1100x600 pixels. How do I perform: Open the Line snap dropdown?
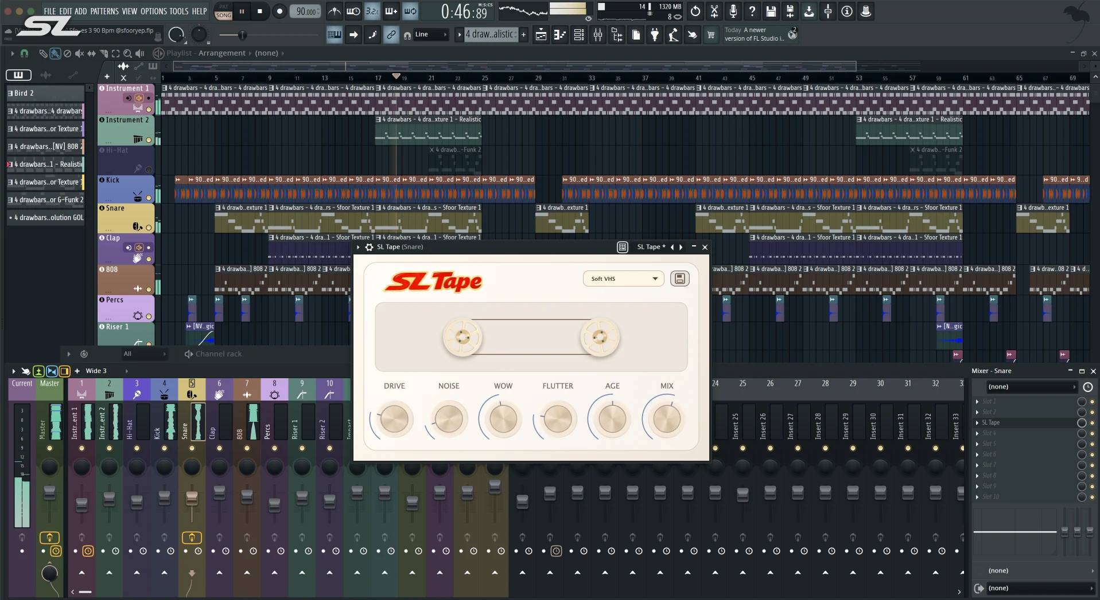point(432,34)
